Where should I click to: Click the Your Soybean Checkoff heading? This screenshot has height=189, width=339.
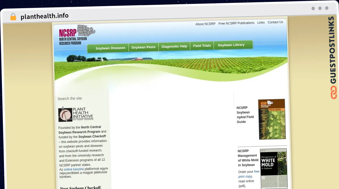tap(81, 187)
